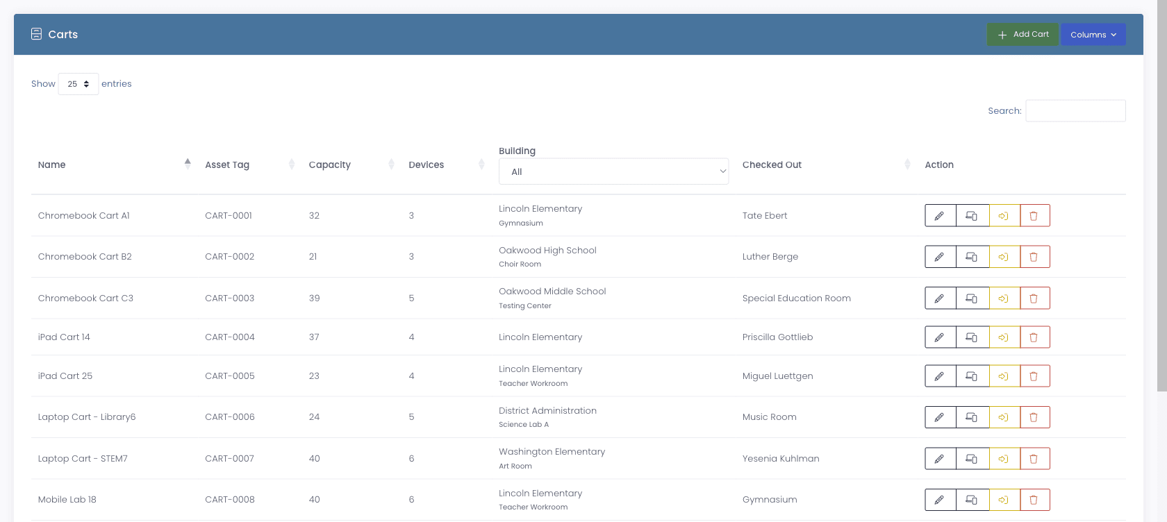Open the Columns dropdown
Viewport: 1167px width, 522px height.
click(x=1093, y=35)
